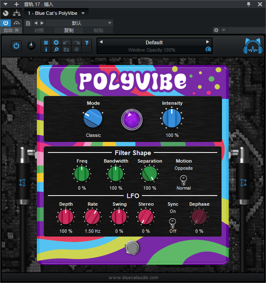This screenshot has height=283, width=266.
Task: Click the 自动: 关 automation mode button
Action: (11, 30)
